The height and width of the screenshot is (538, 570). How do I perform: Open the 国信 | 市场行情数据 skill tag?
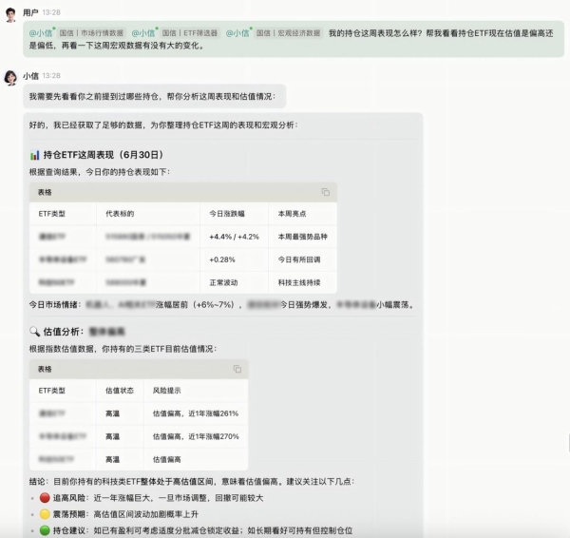coord(91,33)
